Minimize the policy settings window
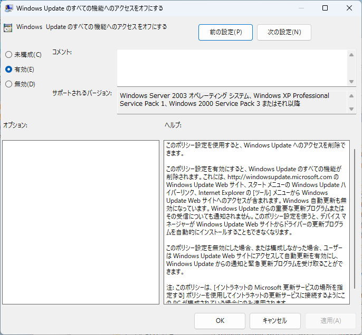The height and width of the screenshot is (335, 362). 300,8
